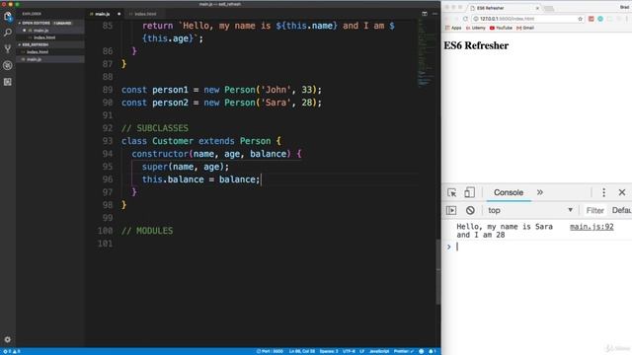Open the Gmail bookmark

[525, 29]
